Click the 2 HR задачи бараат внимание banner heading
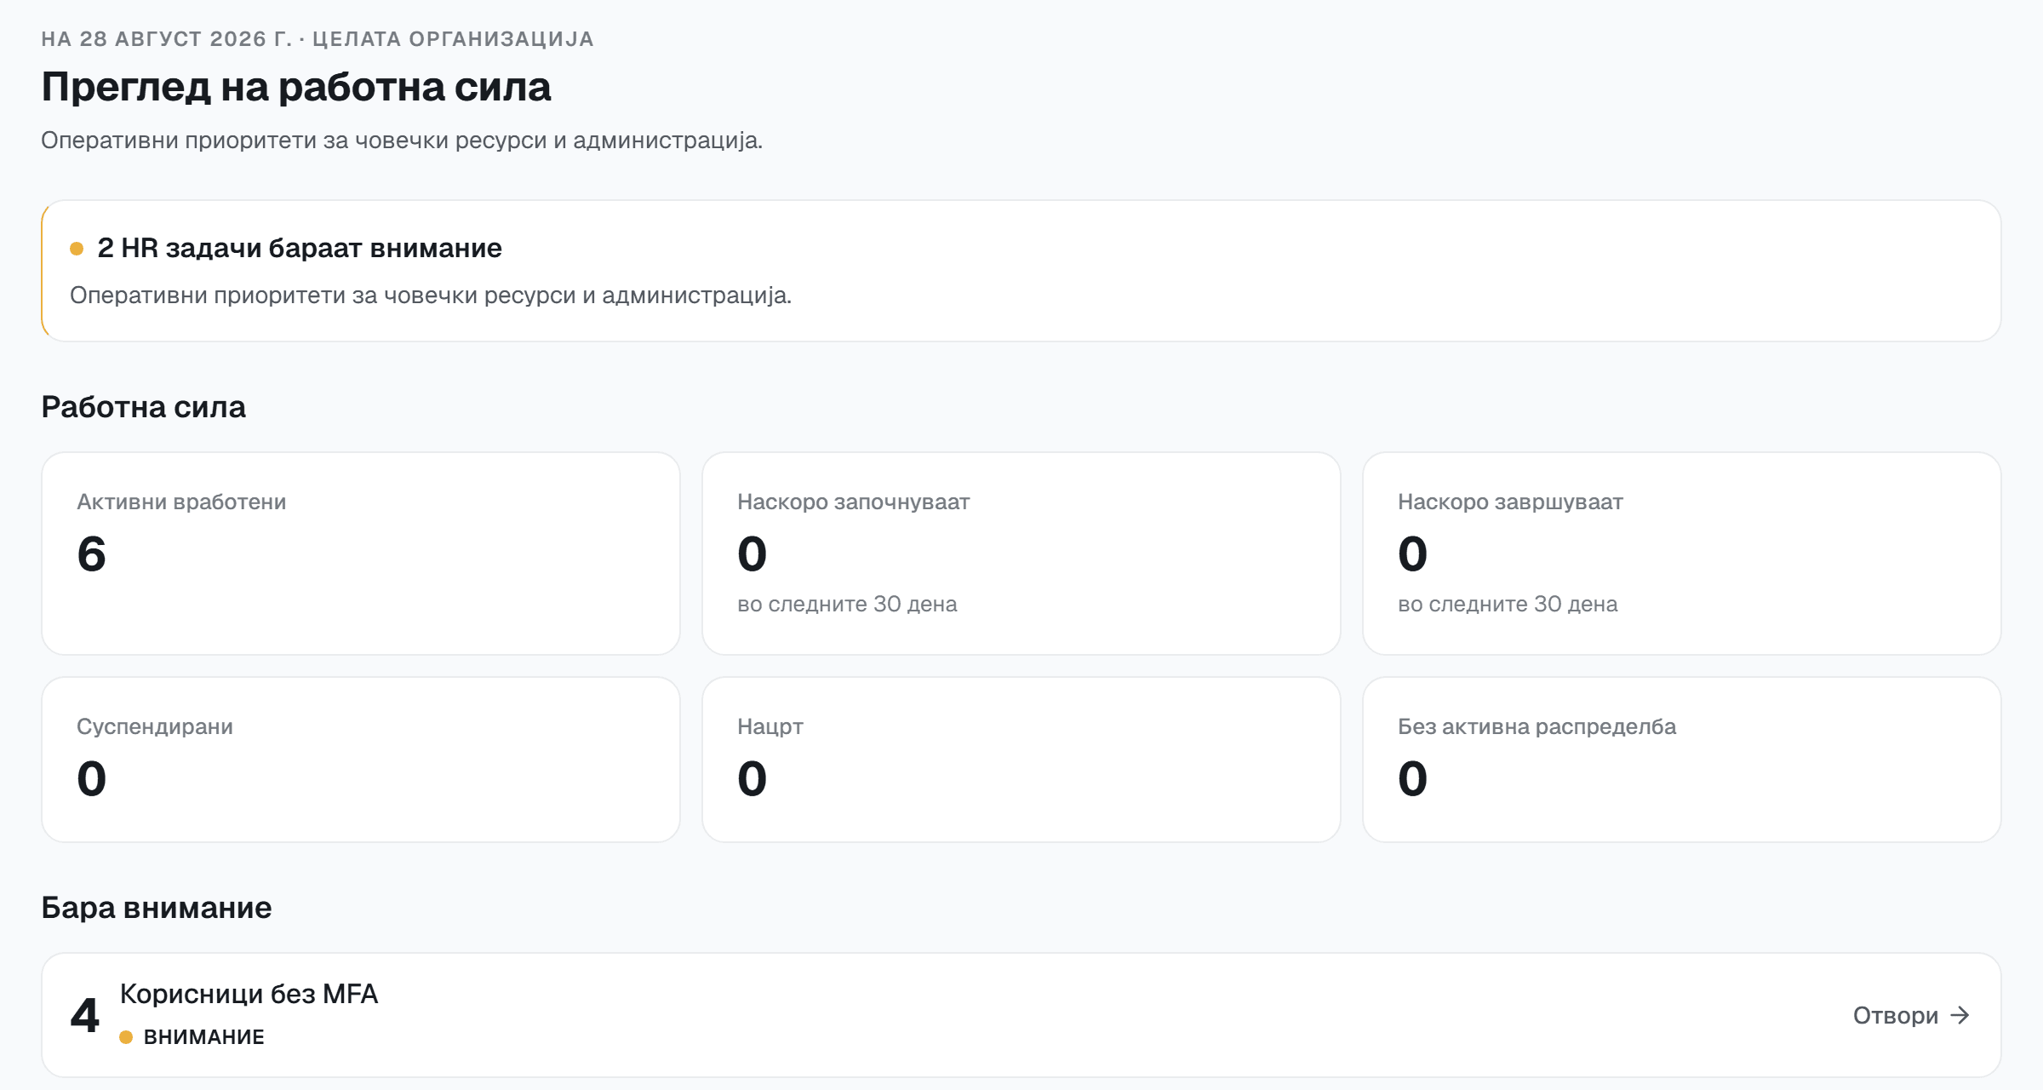The height and width of the screenshot is (1090, 2043). pos(300,248)
